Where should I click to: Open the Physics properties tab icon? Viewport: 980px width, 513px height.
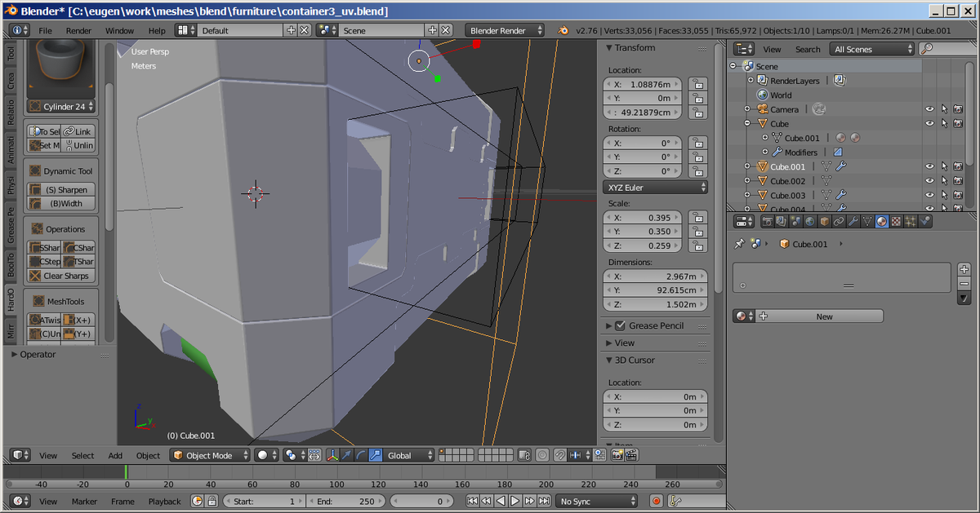pos(924,222)
